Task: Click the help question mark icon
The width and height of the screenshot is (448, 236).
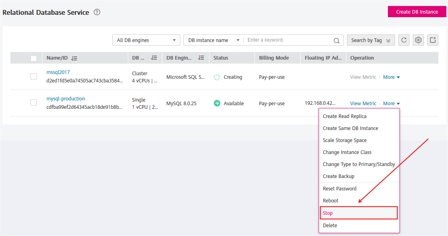Action: pyautogui.click(x=97, y=12)
